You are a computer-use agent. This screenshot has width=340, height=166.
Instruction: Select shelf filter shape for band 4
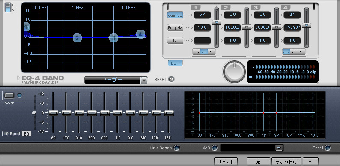click(x=294, y=52)
